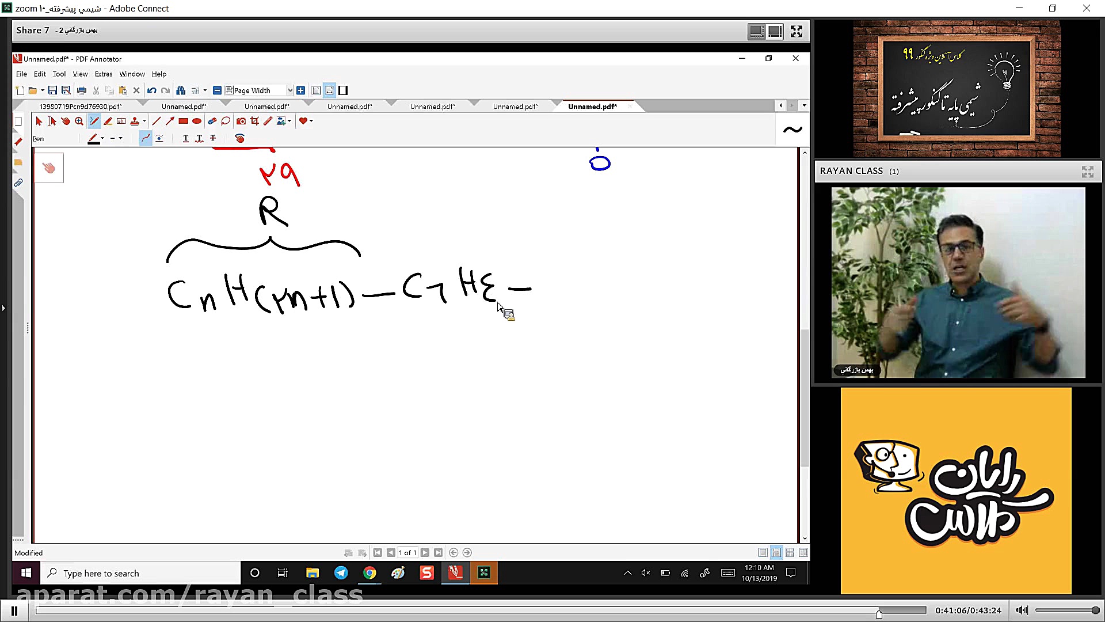Toggle pen auto-smooth option
Viewport: 1105px width, 622px height.
tap(146, 138)
